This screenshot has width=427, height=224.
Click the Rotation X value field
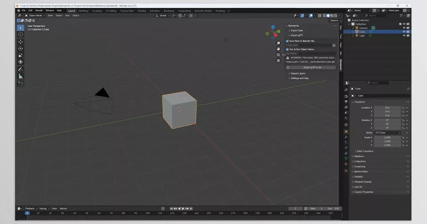click(387, 120)
